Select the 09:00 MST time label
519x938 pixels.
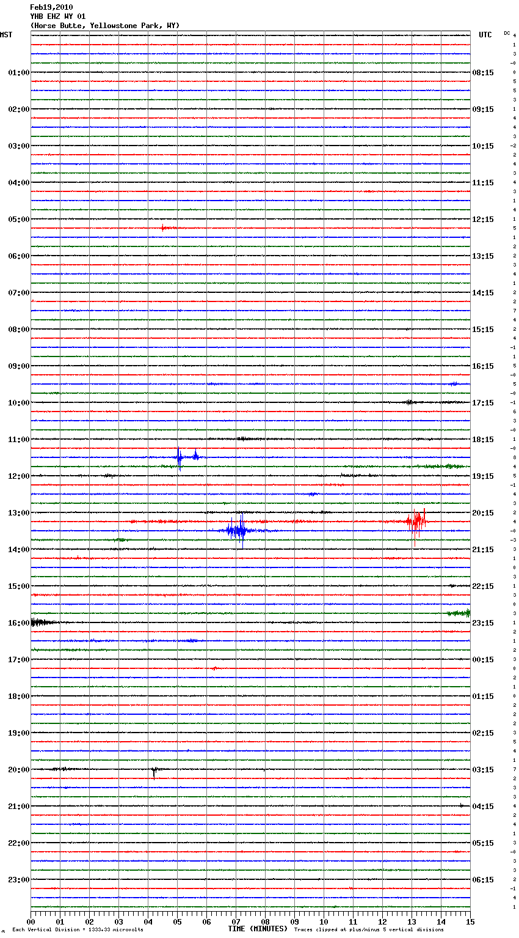tap(19, 366)
